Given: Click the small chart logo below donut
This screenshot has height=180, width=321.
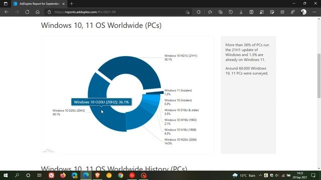Looking at the screenshot, I should pyautogui.click(x=48, y=150).
